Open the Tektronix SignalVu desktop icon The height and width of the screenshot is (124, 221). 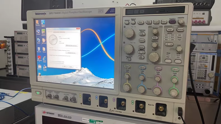point(43,23)
